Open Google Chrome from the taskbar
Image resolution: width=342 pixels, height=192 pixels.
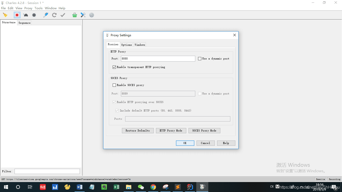point(153,187)
